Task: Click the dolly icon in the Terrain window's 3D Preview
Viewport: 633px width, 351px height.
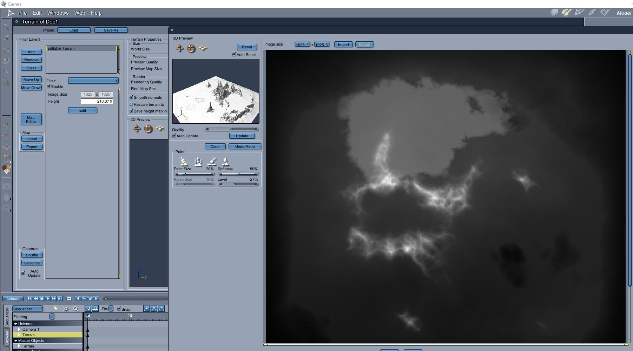Action: coord(160,129)
